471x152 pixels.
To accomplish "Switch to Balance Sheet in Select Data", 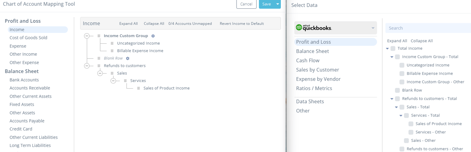I will coord(312,51).
